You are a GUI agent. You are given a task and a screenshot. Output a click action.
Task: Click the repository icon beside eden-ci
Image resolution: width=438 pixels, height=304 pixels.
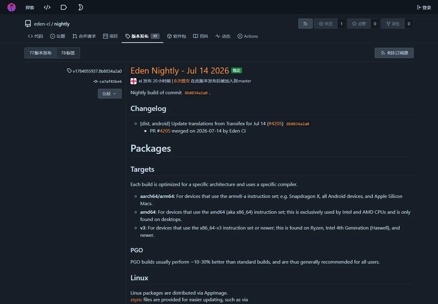(x=28, y=24)
